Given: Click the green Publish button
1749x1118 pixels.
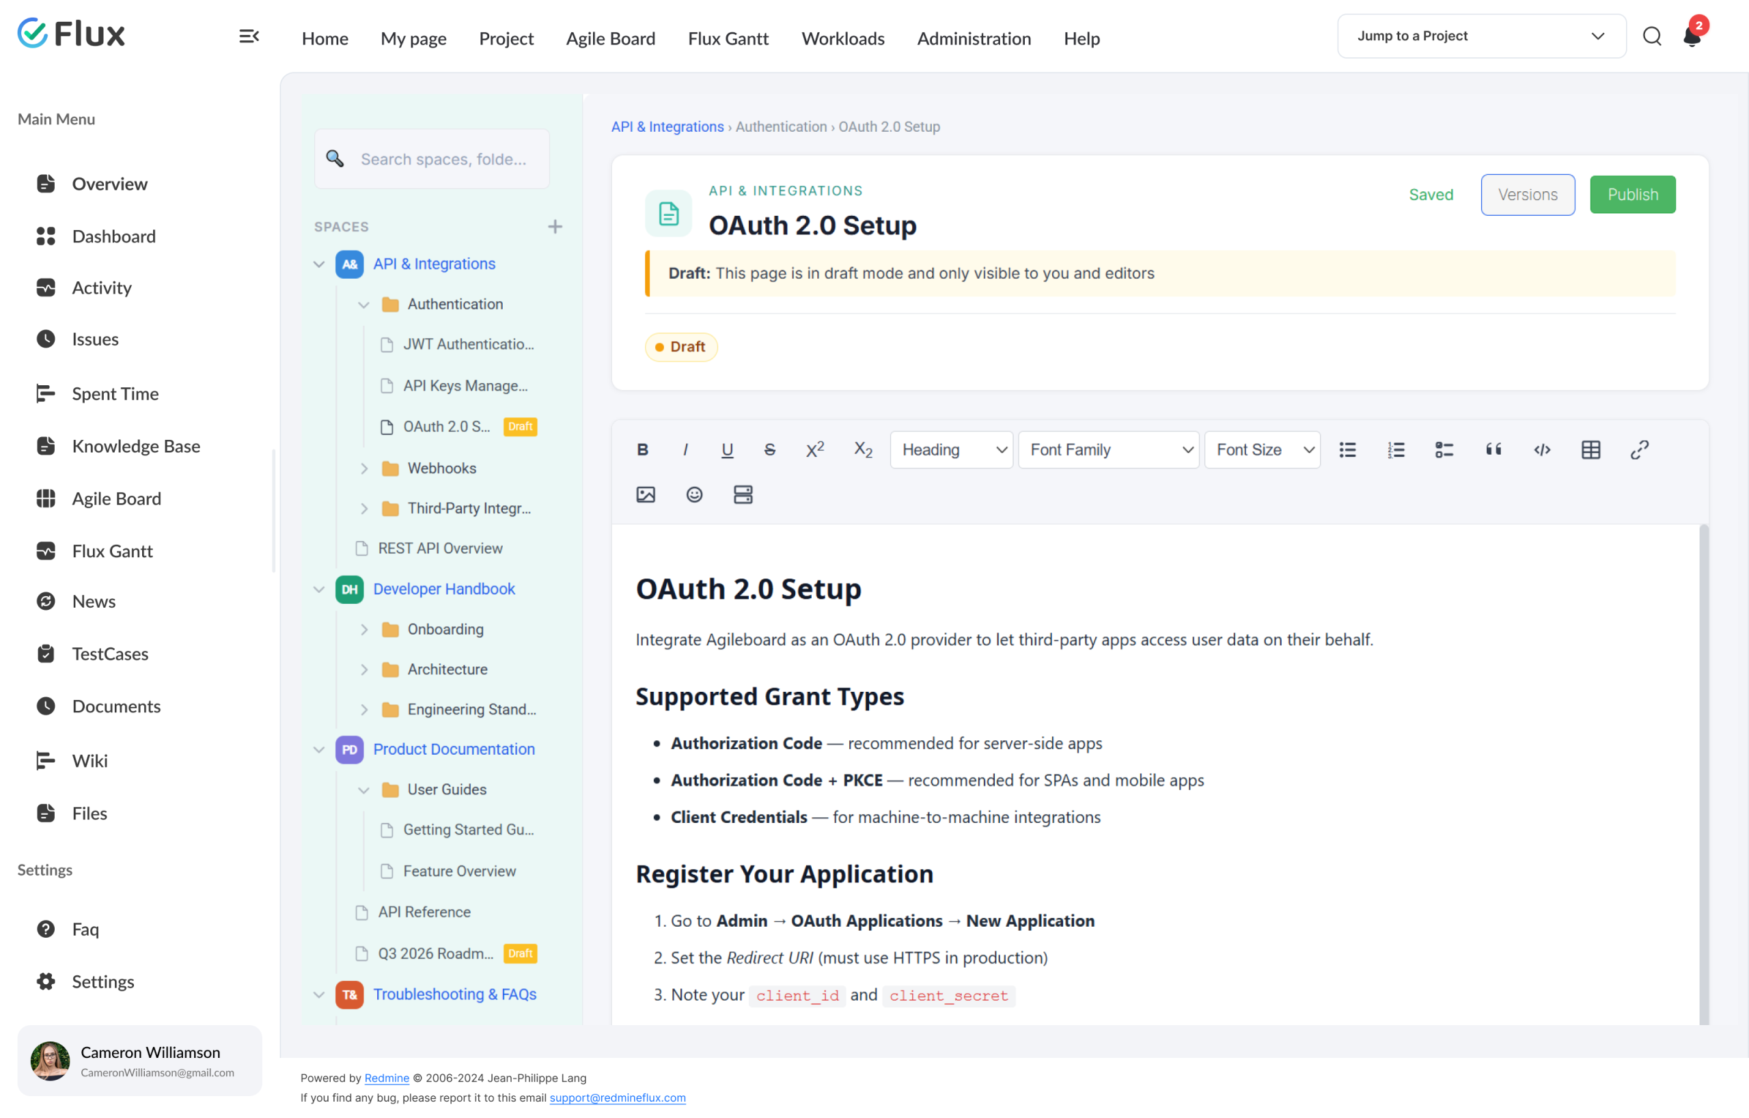Looking at the screenshot, I should pyautogui.click(x=1632, y=195).
